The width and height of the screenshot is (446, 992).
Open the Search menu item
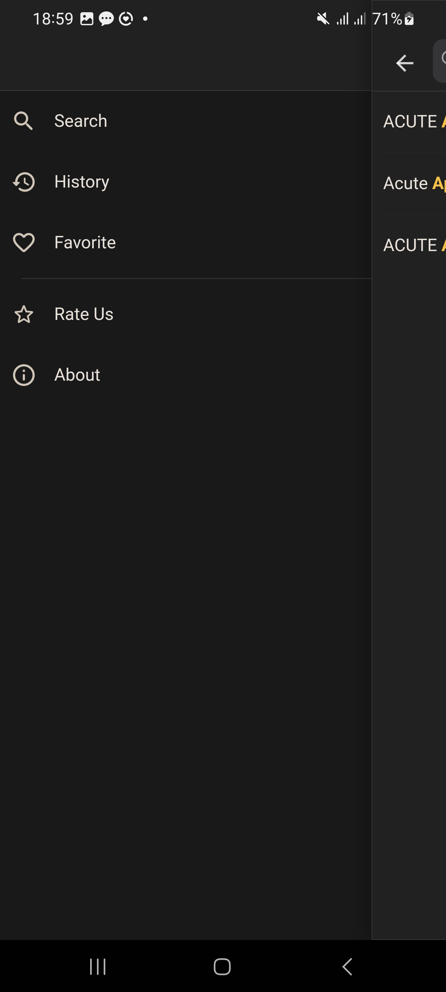coord(81,121)
